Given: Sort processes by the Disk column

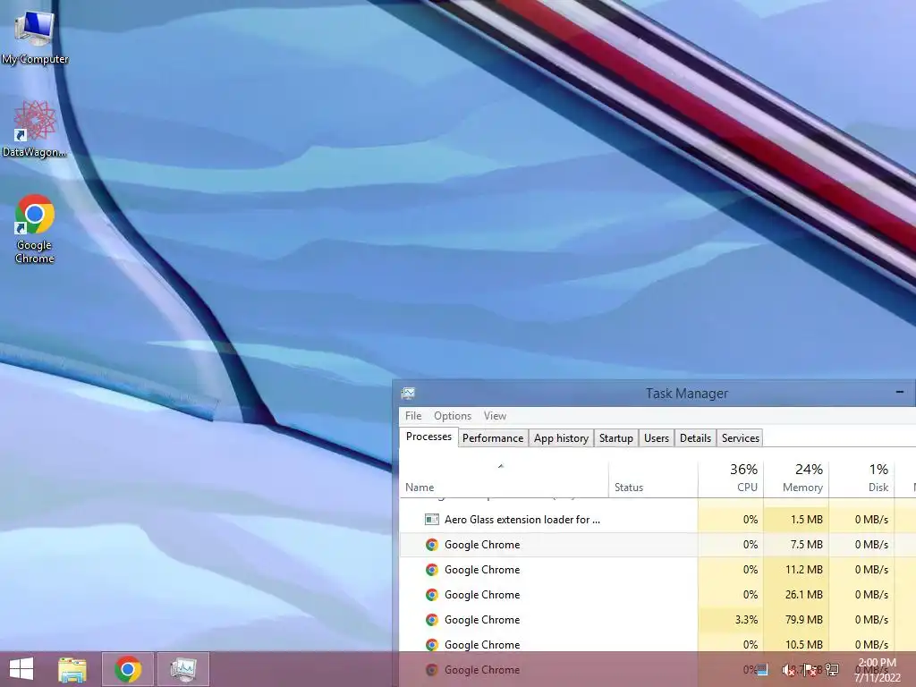Looking at the screenshot, I should tap(861, 479).
